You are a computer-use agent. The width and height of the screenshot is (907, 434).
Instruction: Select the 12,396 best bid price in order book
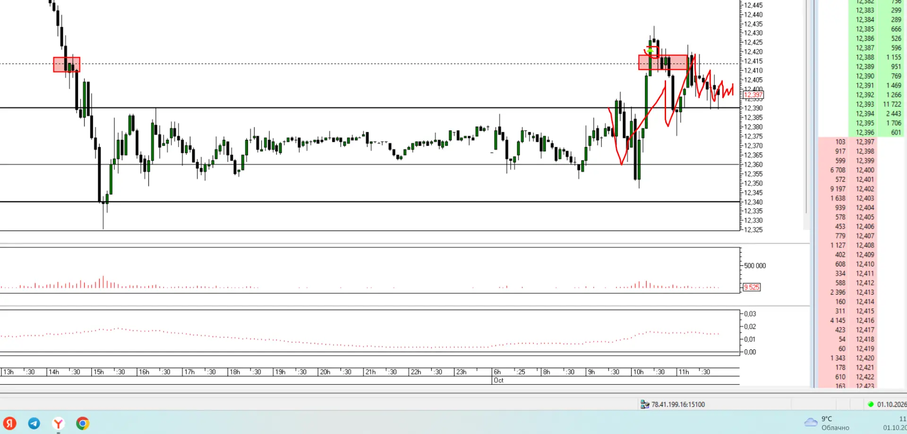[865, 133]
